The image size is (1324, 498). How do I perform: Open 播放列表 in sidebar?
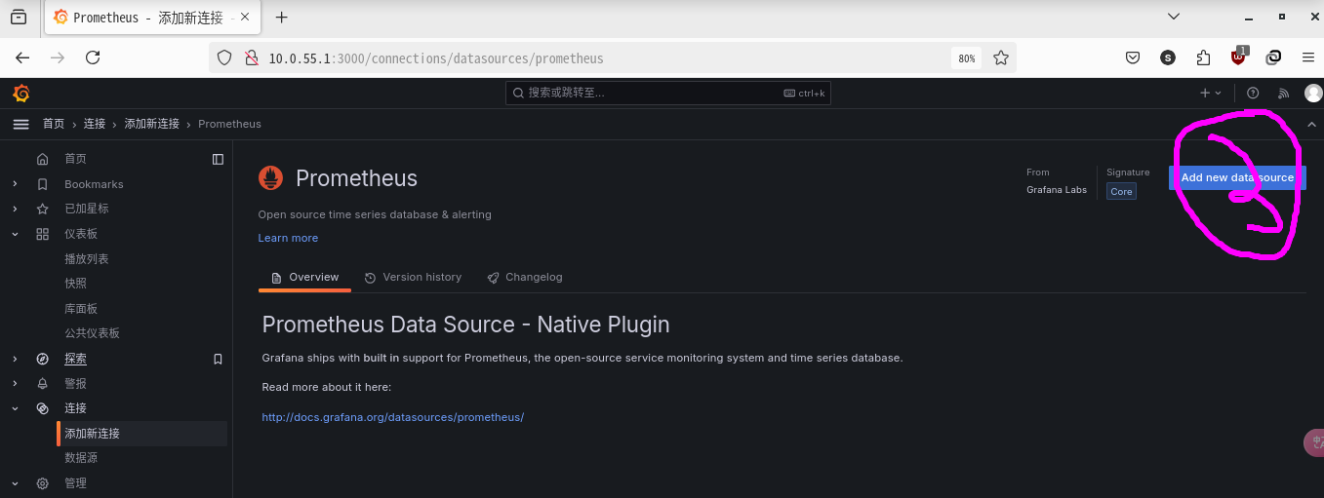click(87, 259)
